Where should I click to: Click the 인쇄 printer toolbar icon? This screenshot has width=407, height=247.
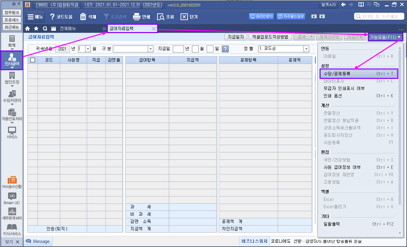click(x=136, y=17)
